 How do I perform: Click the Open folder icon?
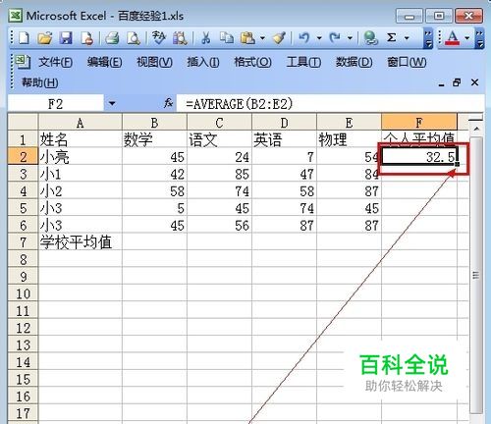tap(45, 38)
